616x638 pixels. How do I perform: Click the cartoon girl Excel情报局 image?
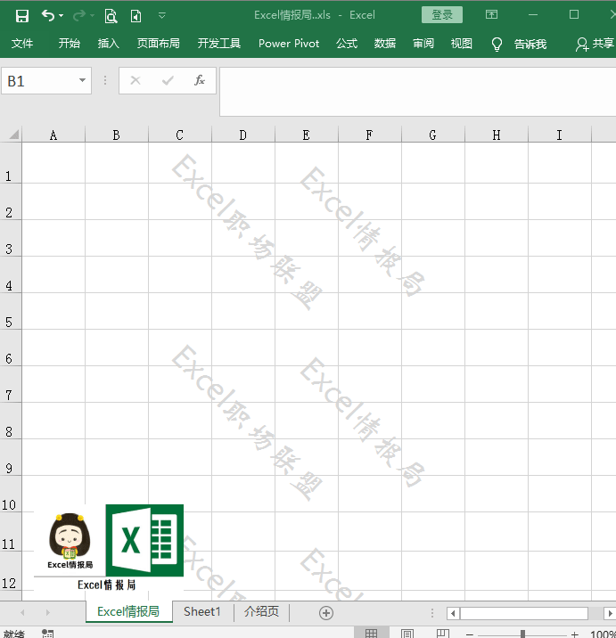point(70,540)
